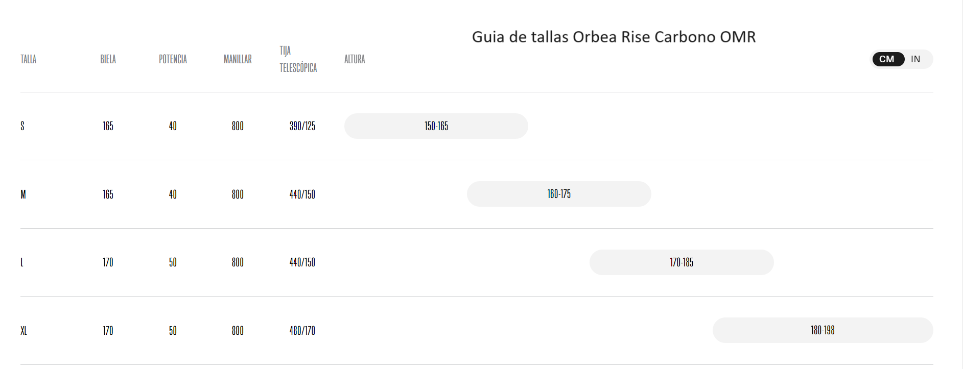Image resolution: width=963 pixels, height=369 pixels.
Task: Select the XL size row label
Action: click(x=24, y=330)
